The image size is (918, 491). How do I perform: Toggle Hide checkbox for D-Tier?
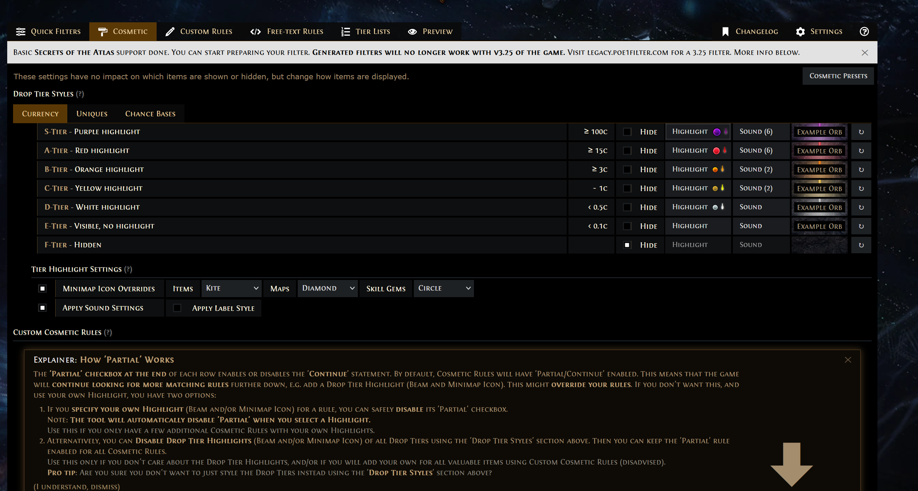[627, 208]
